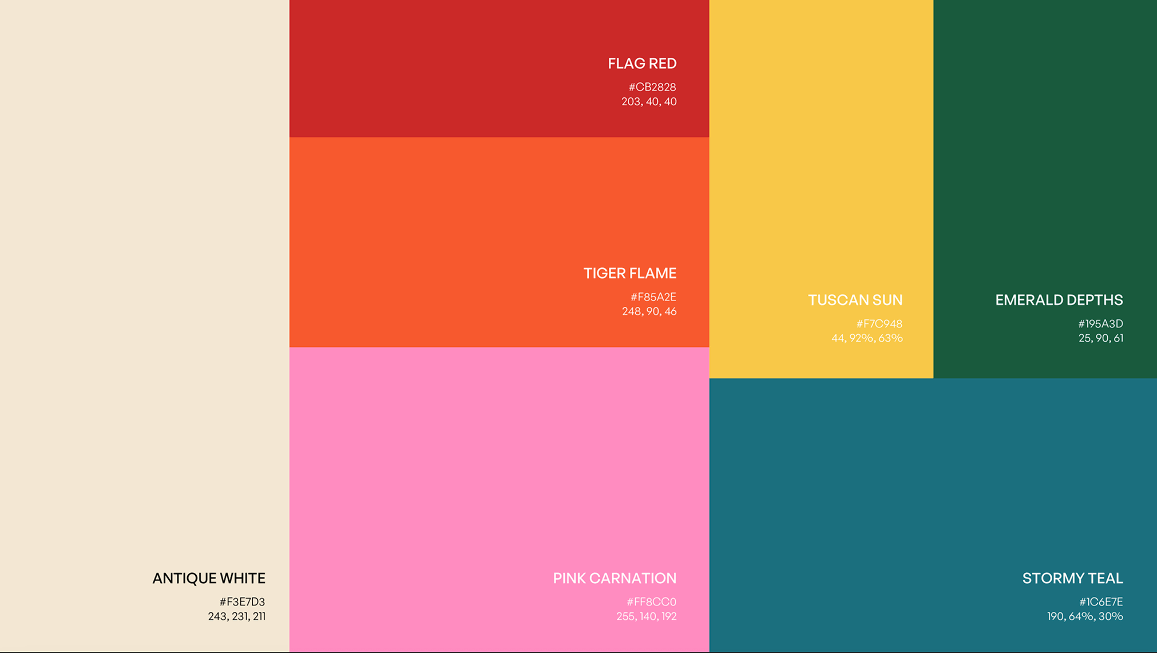Screen dimensions: 1157x653
Task: Click the Antique White color swatch
Action: coord(143,286)
